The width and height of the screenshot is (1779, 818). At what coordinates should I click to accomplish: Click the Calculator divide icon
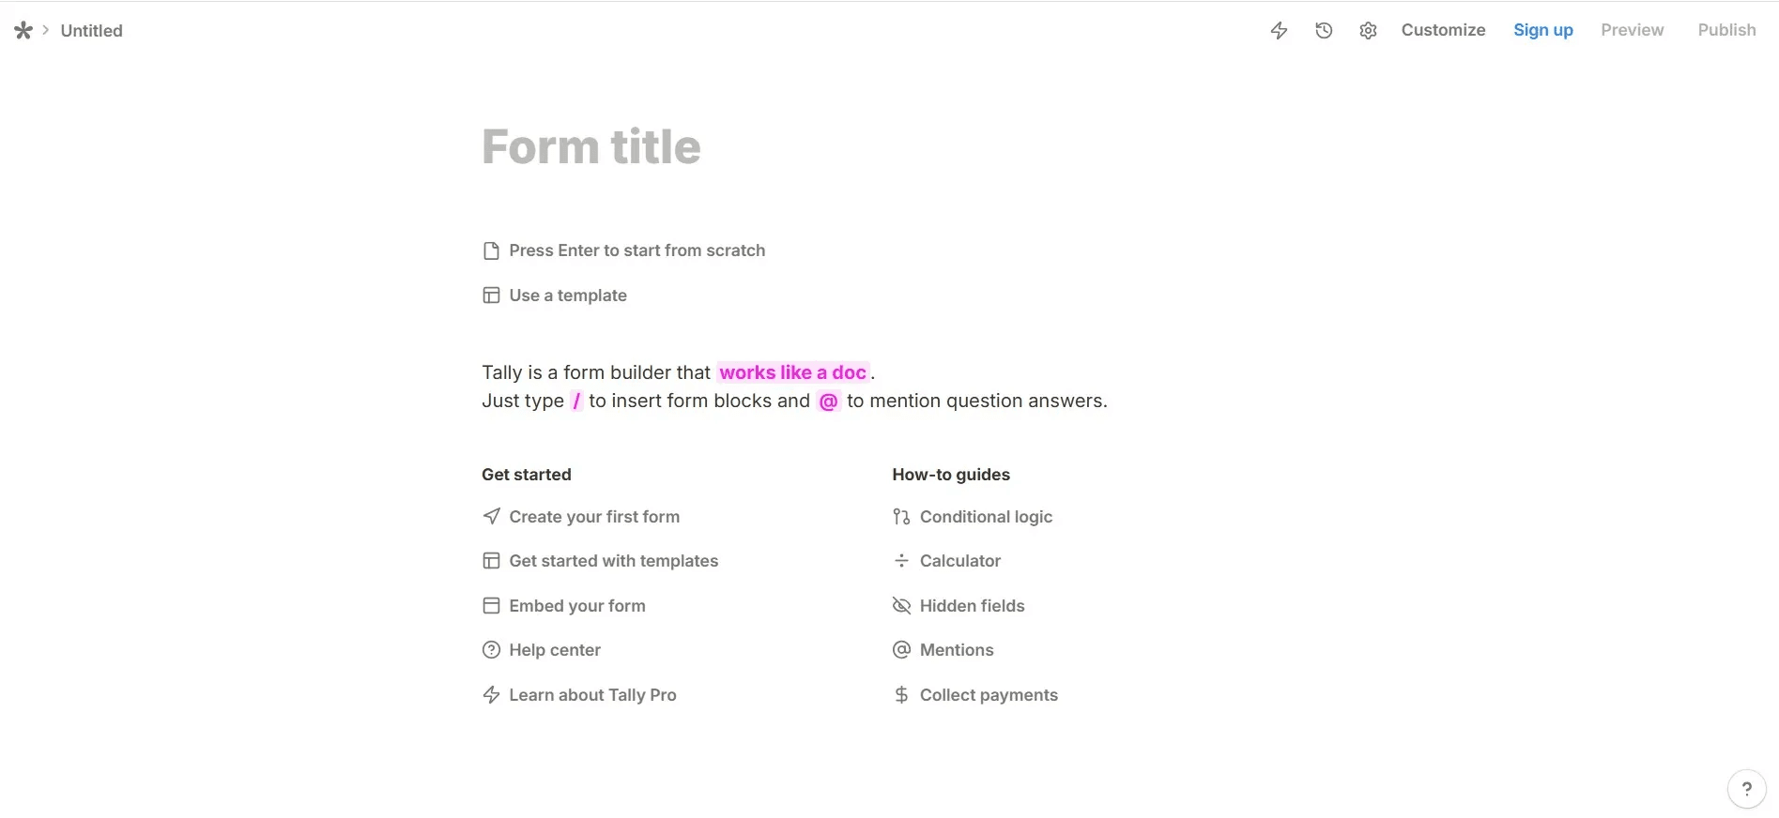tap(901, 561)
